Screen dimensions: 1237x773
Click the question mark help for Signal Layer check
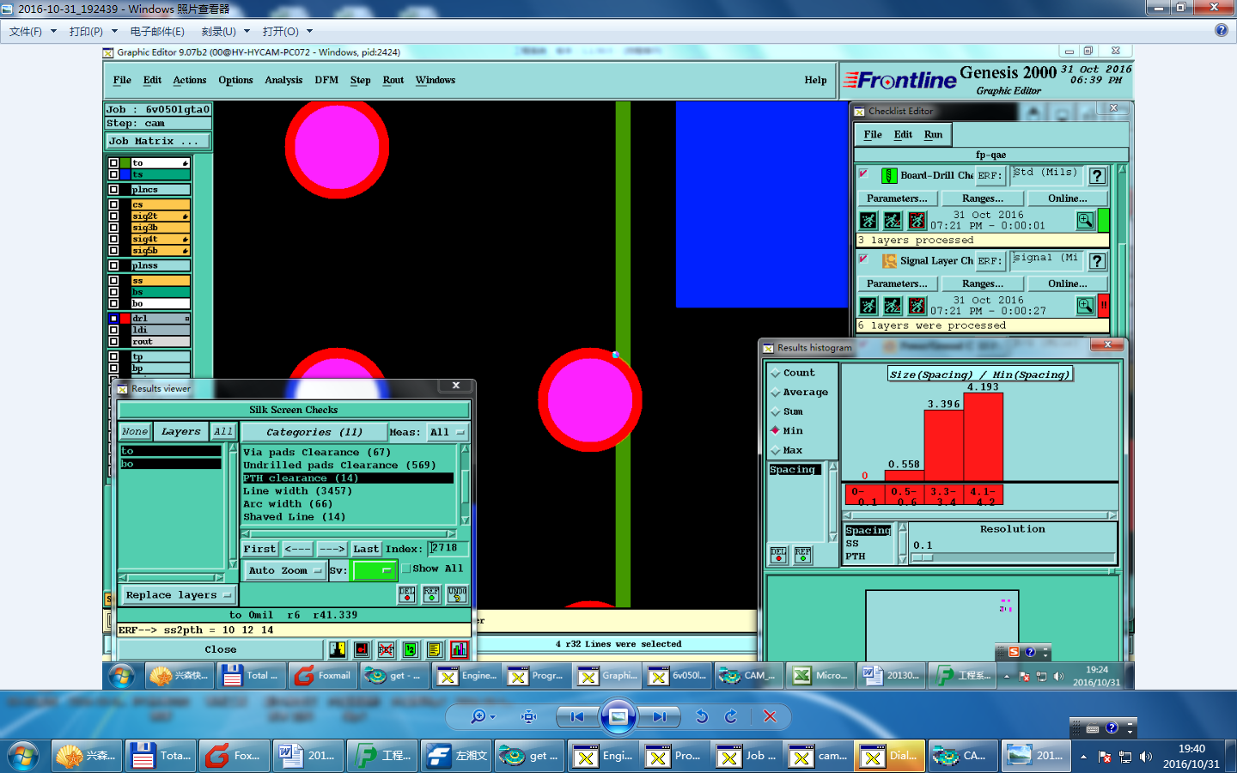(x=1097, y=261)
